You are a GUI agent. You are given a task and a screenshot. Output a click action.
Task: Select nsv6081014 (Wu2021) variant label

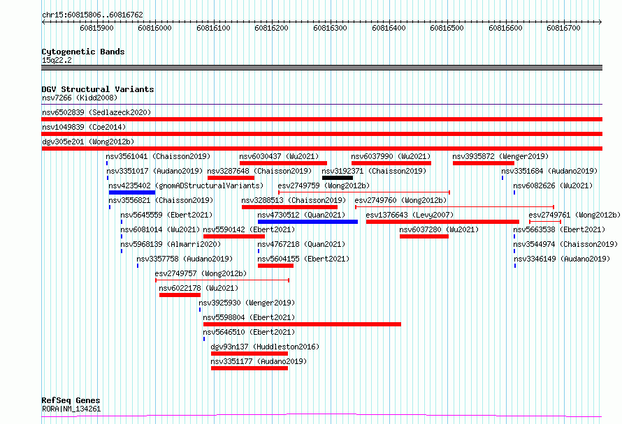[160, 229]
